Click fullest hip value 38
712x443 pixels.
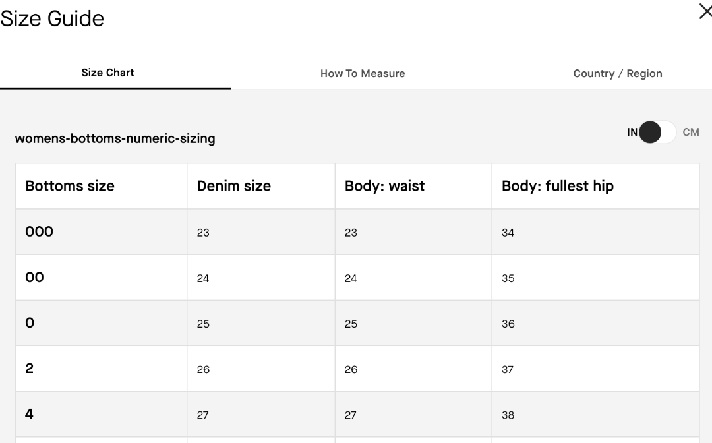click(x=508, y=415)
